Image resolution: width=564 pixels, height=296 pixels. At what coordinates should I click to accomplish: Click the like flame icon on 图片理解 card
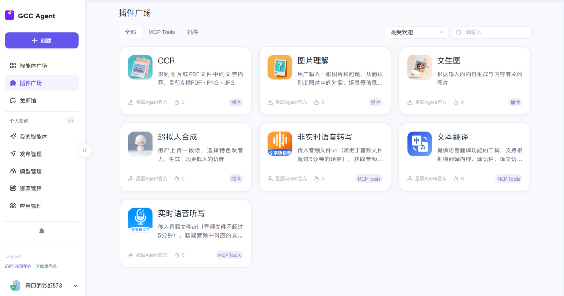(316, 102)
